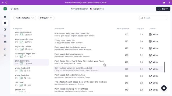Click the 7.9 Avg. KD value

141,69
